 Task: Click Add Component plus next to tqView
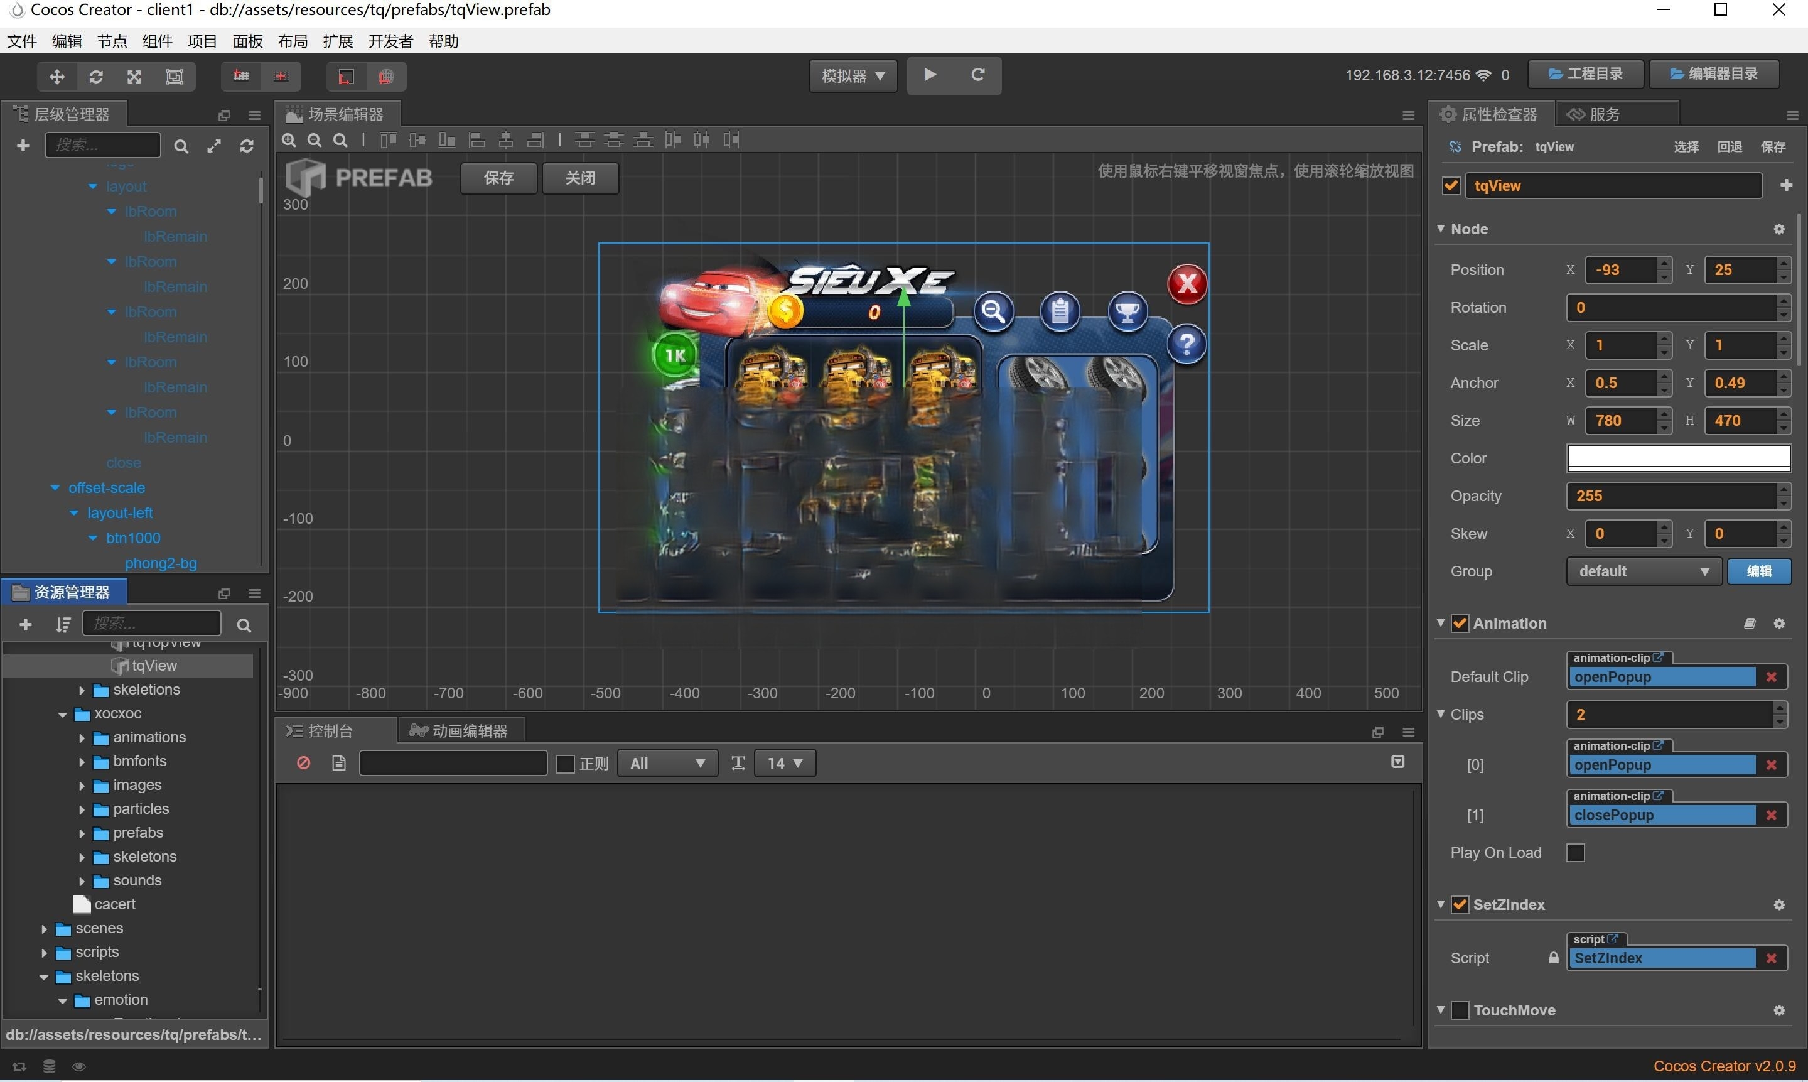point(1785,185)
